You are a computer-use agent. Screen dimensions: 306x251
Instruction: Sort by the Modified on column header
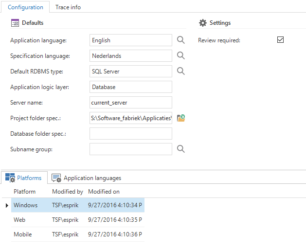[x=104, y=192]
